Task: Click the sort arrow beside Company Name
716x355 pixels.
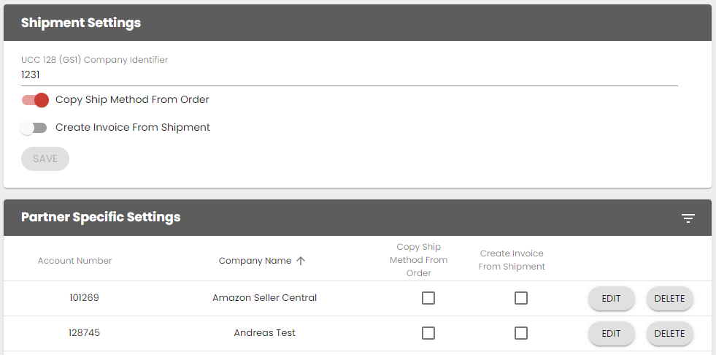Action: [301, 261]
